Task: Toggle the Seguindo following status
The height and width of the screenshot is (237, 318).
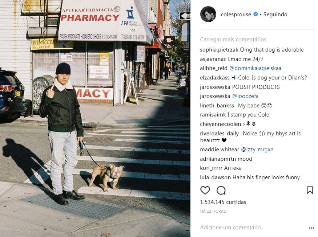Action: pos(275,15)
